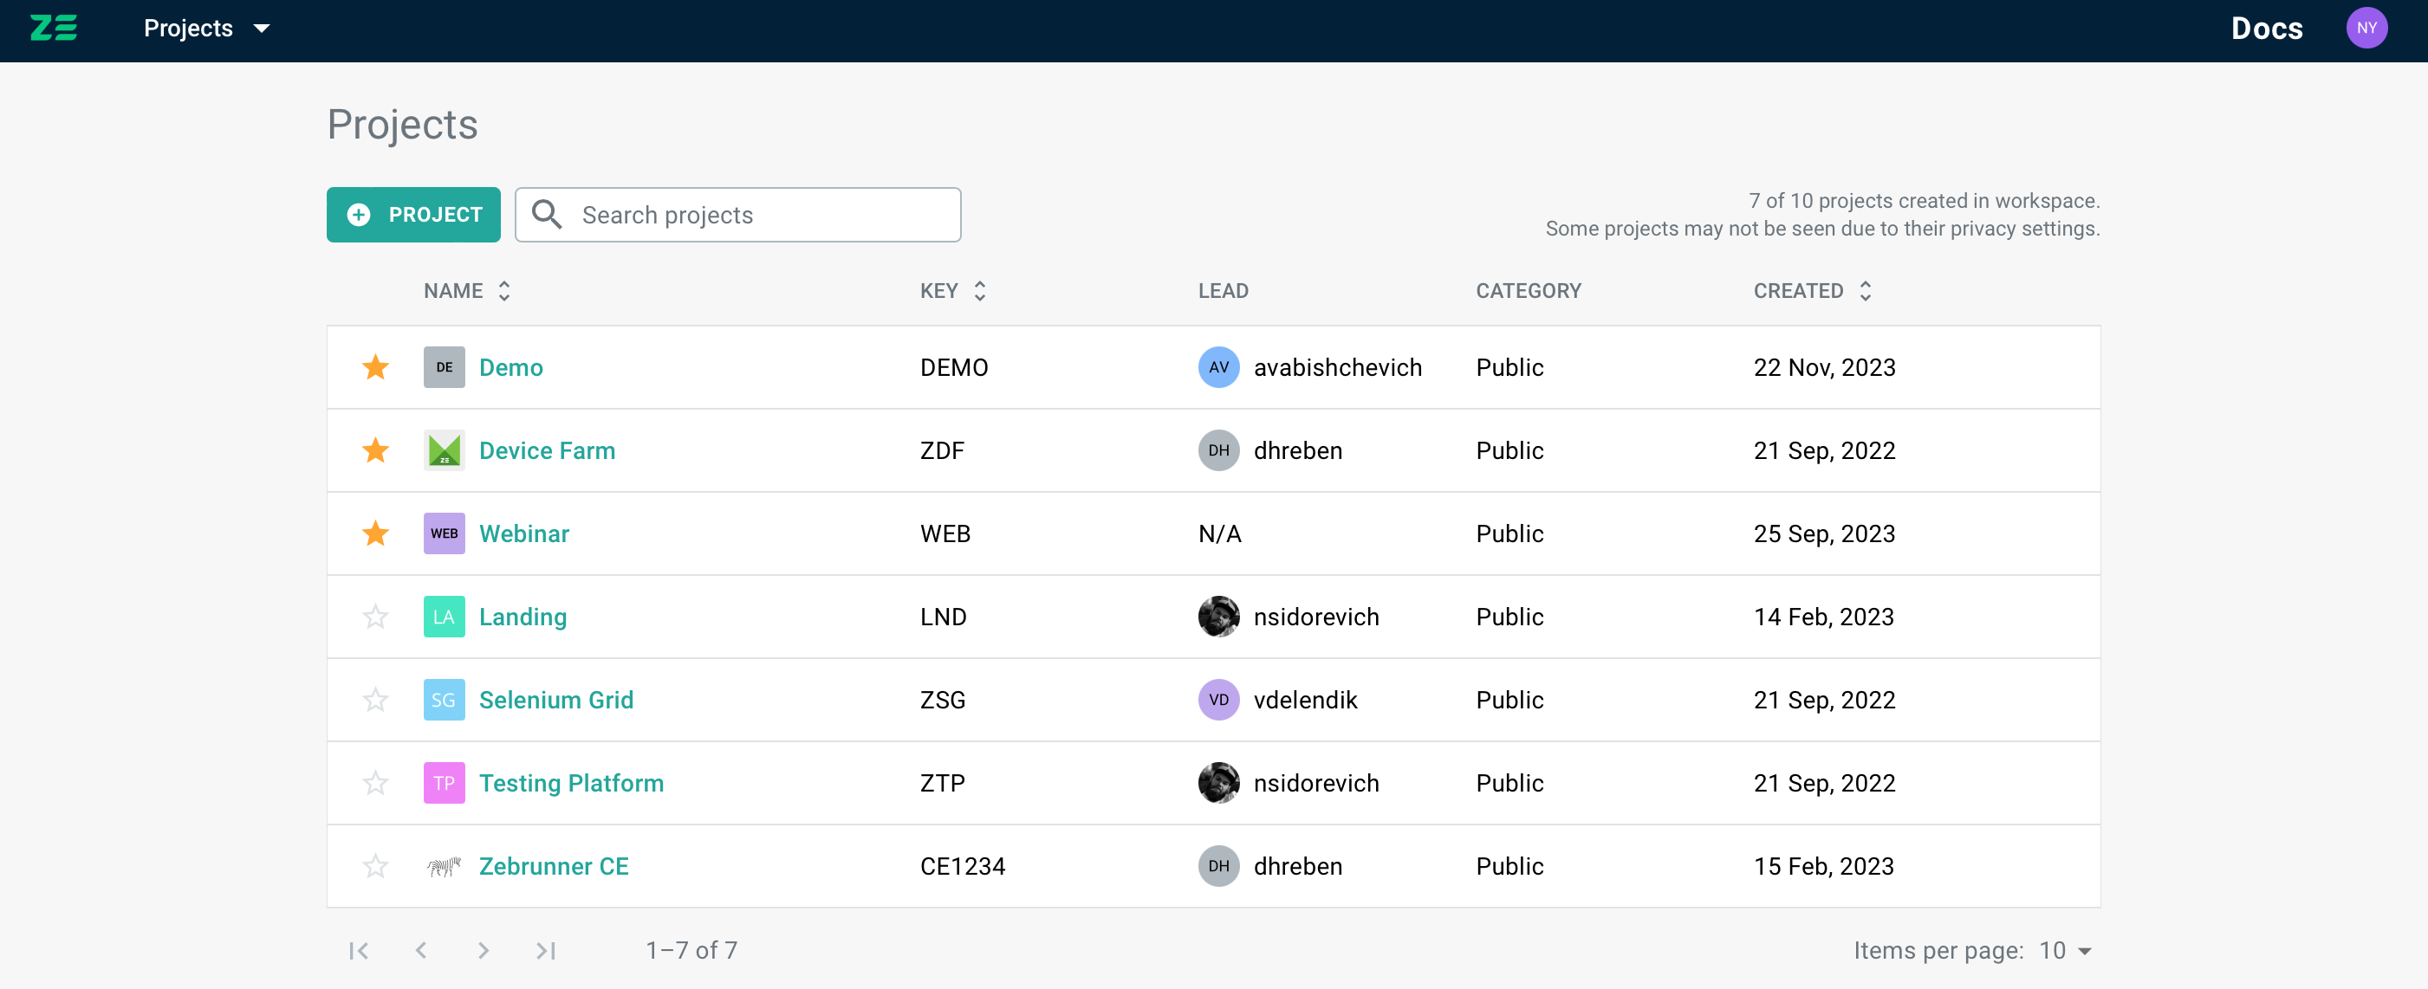Image resolution: width=2428 pixels, height=989 pixels.
Task: Click Public category in Demo row
Action: (1509, 367)
